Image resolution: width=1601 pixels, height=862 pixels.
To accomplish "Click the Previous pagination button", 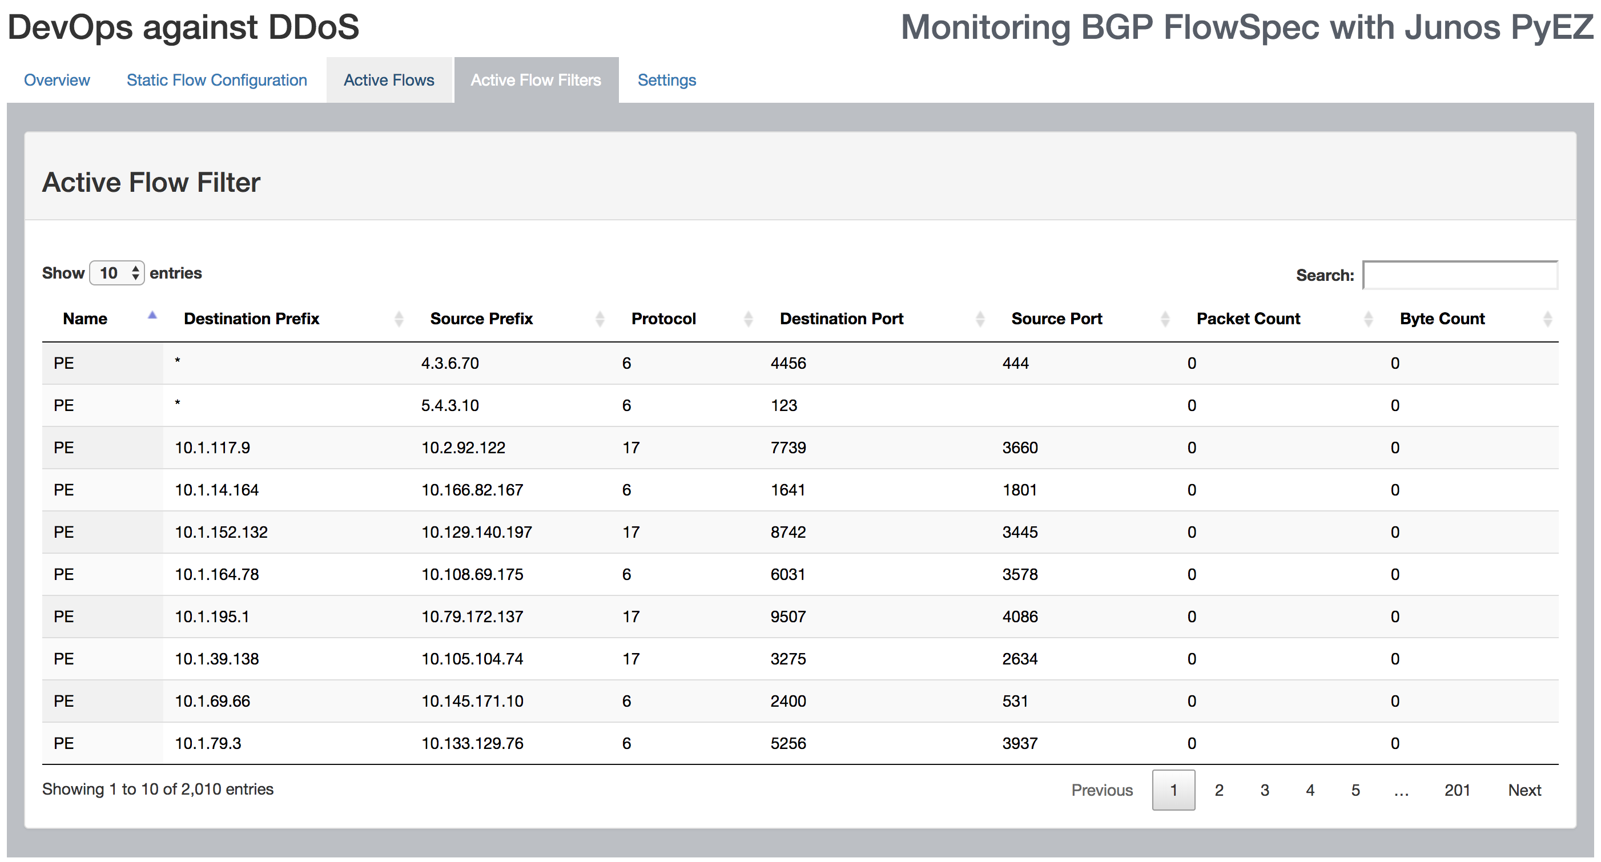I will [x=1101, y=790].
